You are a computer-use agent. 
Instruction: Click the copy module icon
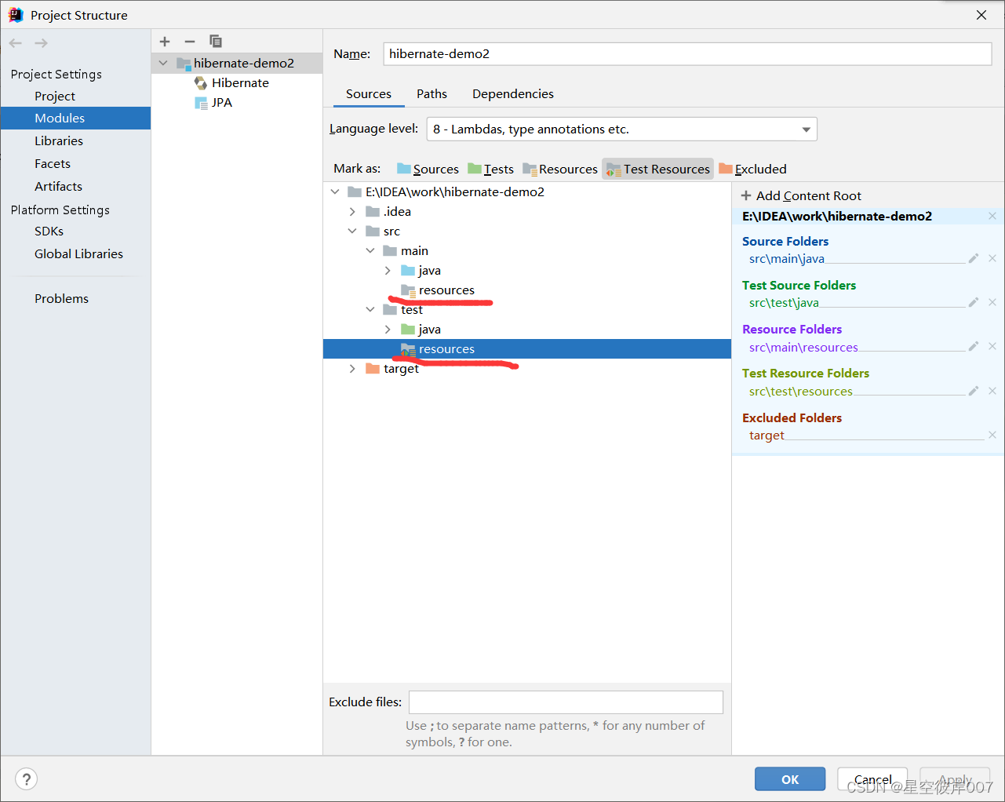pyautogui.click(x=216, y=41)
